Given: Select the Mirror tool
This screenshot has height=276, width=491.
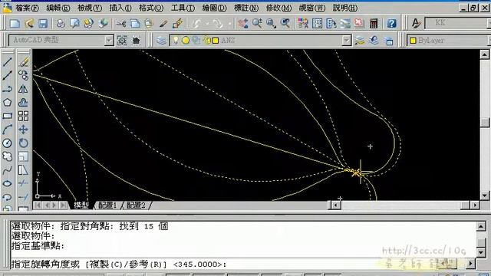Looking at the screenshot, I should point(24,89).
